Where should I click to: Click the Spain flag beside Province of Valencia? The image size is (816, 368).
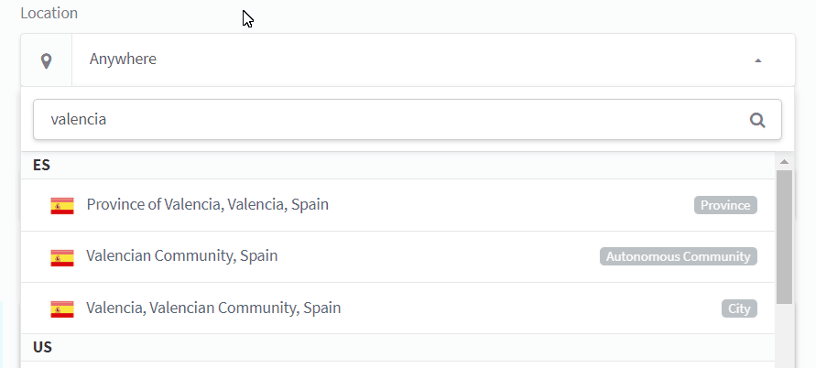point(62,205)
